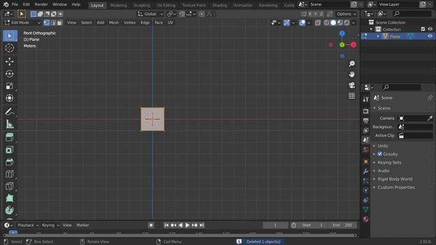
Task: Pick the Knife tool
Action: click(x=10, y=186)
